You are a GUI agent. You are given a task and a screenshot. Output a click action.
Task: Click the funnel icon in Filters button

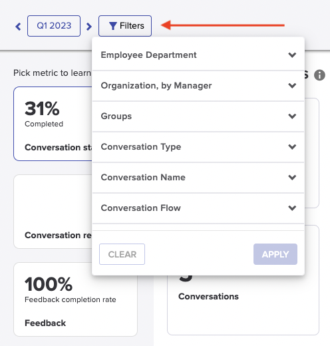(x=113, y=26)
